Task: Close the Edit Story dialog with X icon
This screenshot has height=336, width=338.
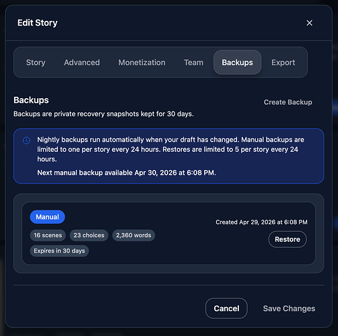Action: (x=309, y=23)
